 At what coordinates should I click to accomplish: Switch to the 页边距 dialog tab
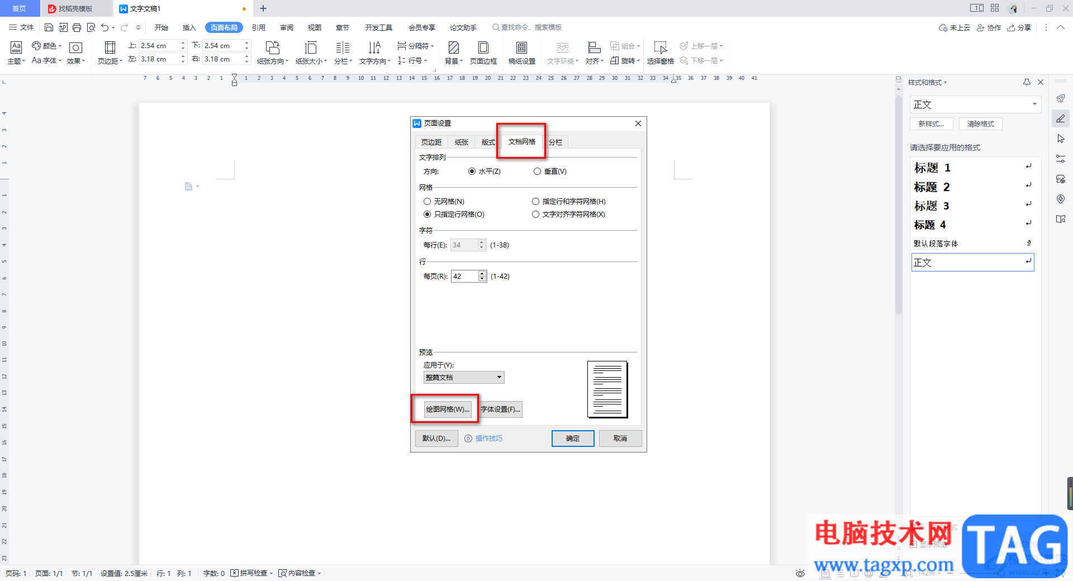pos(431,142)
